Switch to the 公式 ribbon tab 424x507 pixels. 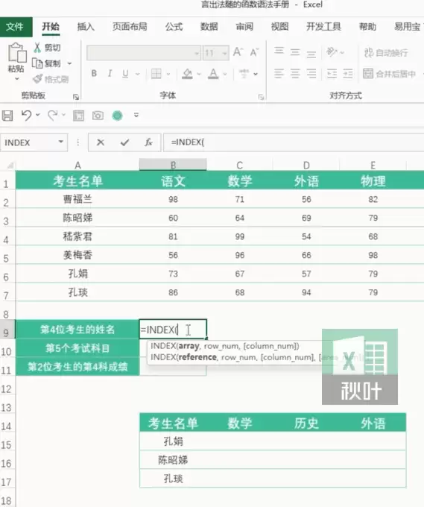[x=174, y=27]
